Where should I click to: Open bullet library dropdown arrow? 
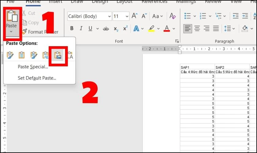[195, 16]
